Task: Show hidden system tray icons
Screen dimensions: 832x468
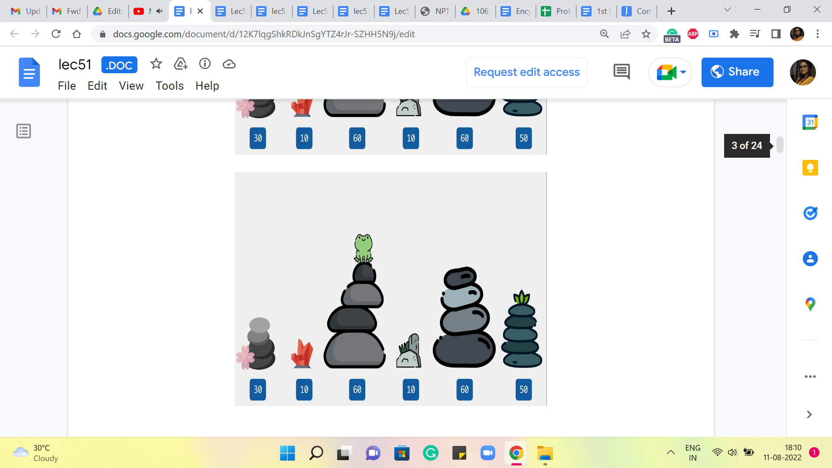Action: tap(670, 453)
